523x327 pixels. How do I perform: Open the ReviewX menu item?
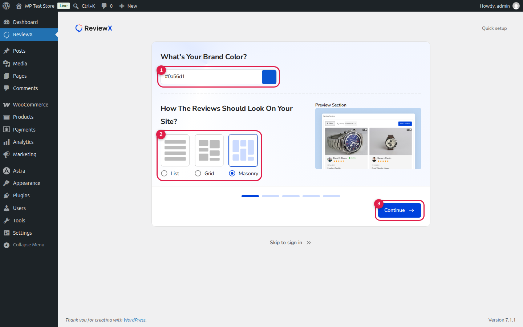coord(29,35)
